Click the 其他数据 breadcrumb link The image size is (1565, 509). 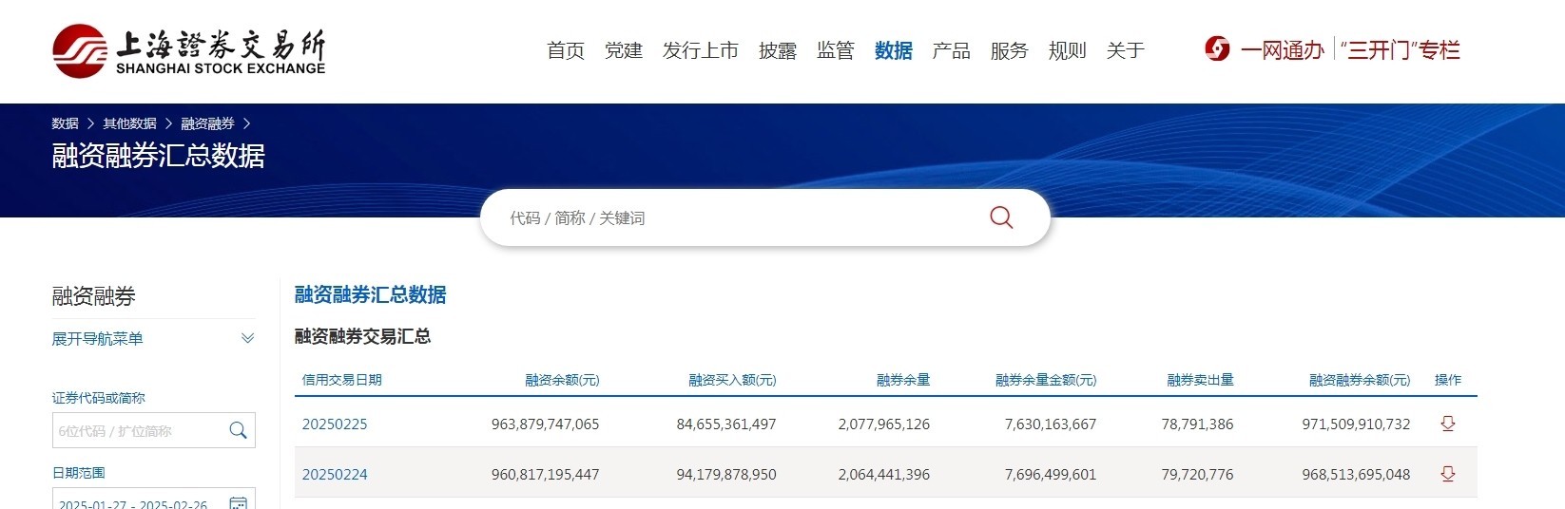pyautogui.click(x=129, y=123)
